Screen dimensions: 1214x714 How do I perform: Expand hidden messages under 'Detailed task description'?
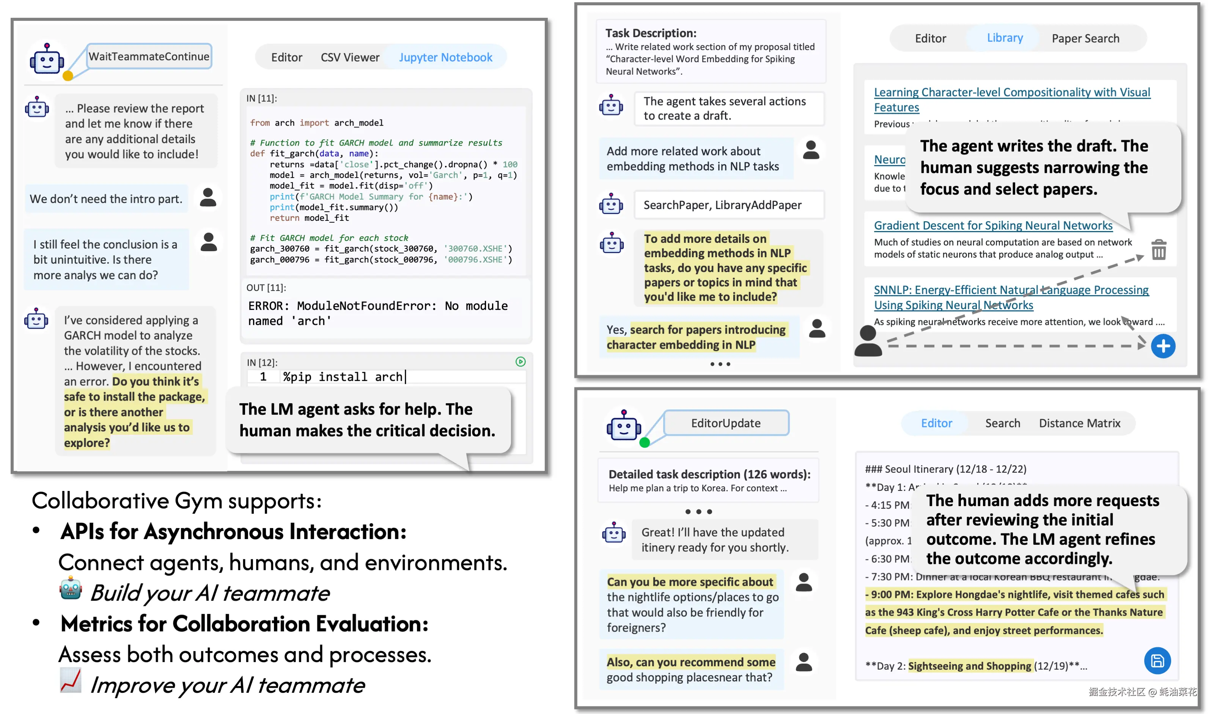698,512
